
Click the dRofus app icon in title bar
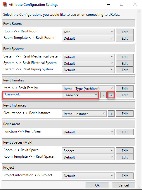point(5,4)
